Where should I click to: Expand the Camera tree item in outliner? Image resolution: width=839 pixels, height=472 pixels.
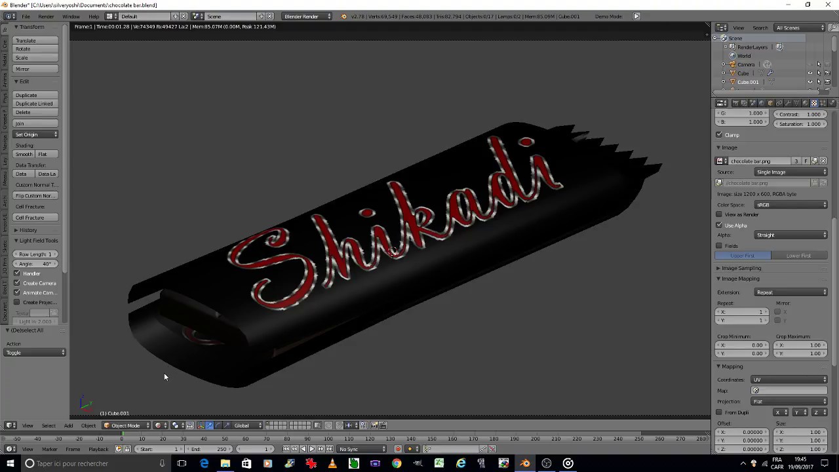pos(724,64)
